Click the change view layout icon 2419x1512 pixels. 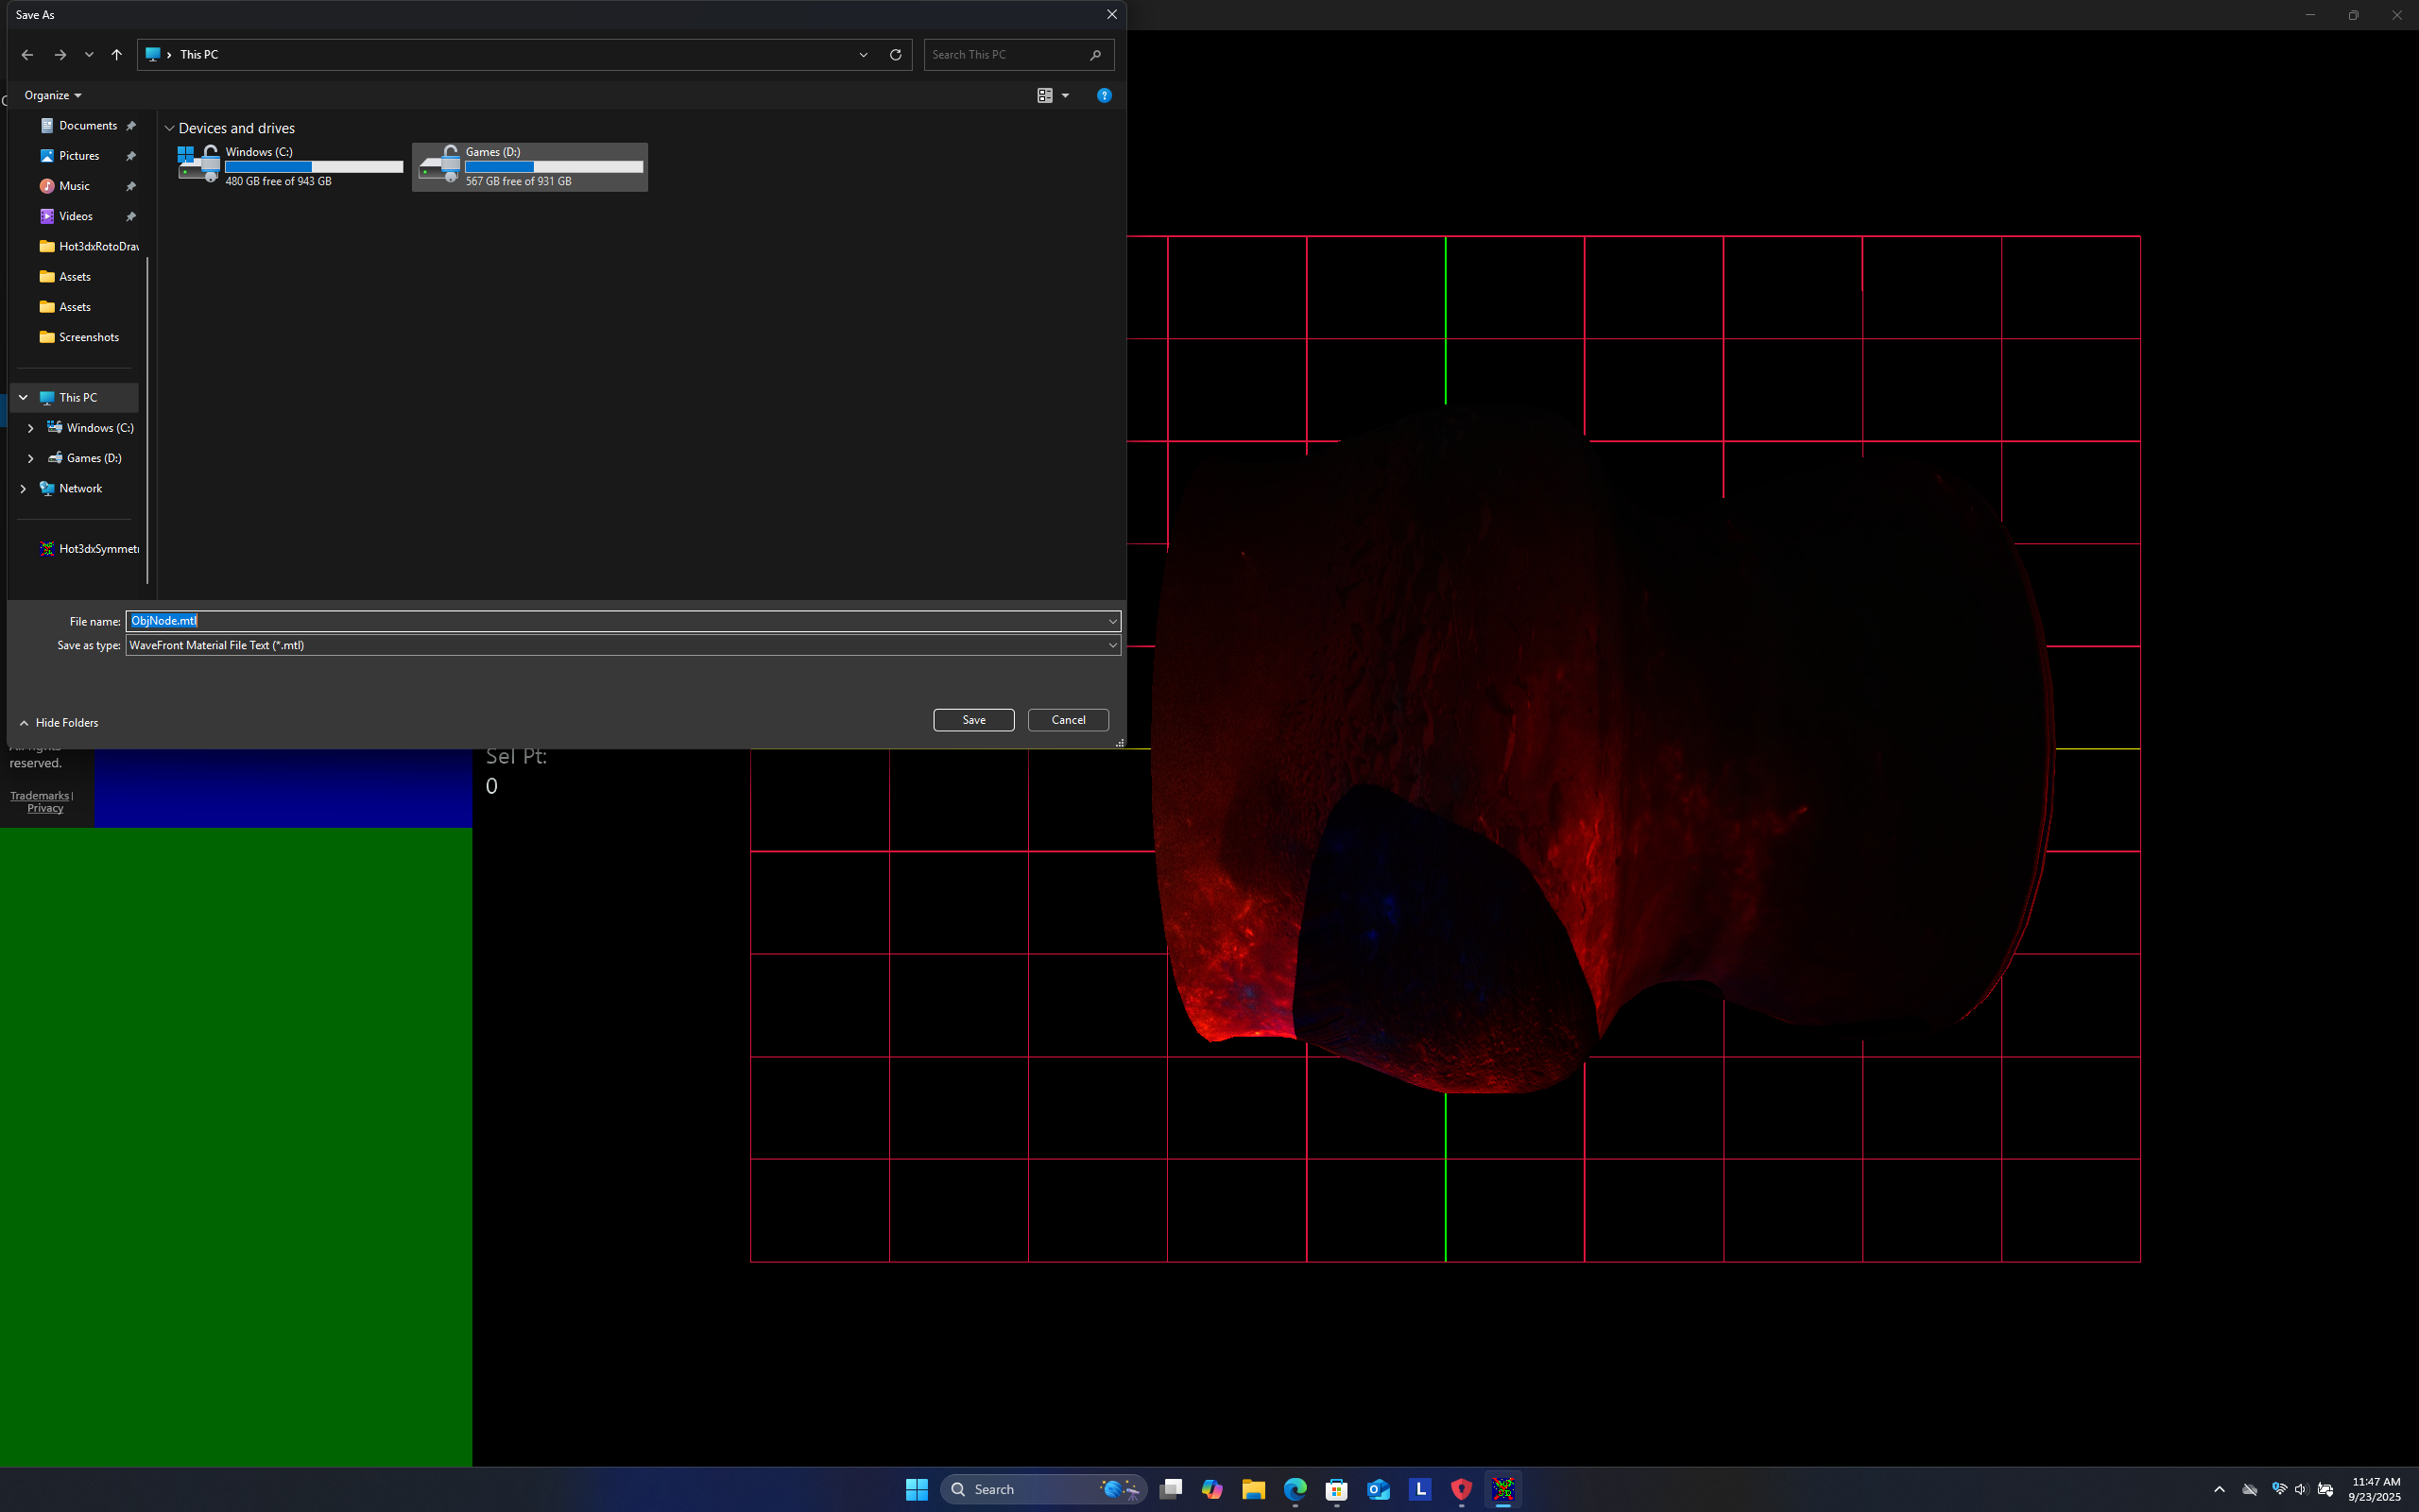pos(1044,95)
